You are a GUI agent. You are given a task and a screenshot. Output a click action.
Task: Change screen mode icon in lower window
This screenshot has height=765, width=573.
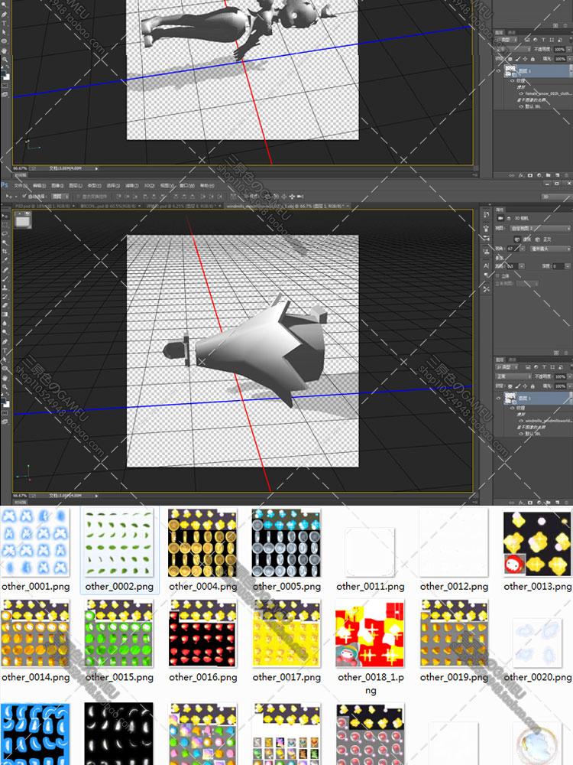5,422
